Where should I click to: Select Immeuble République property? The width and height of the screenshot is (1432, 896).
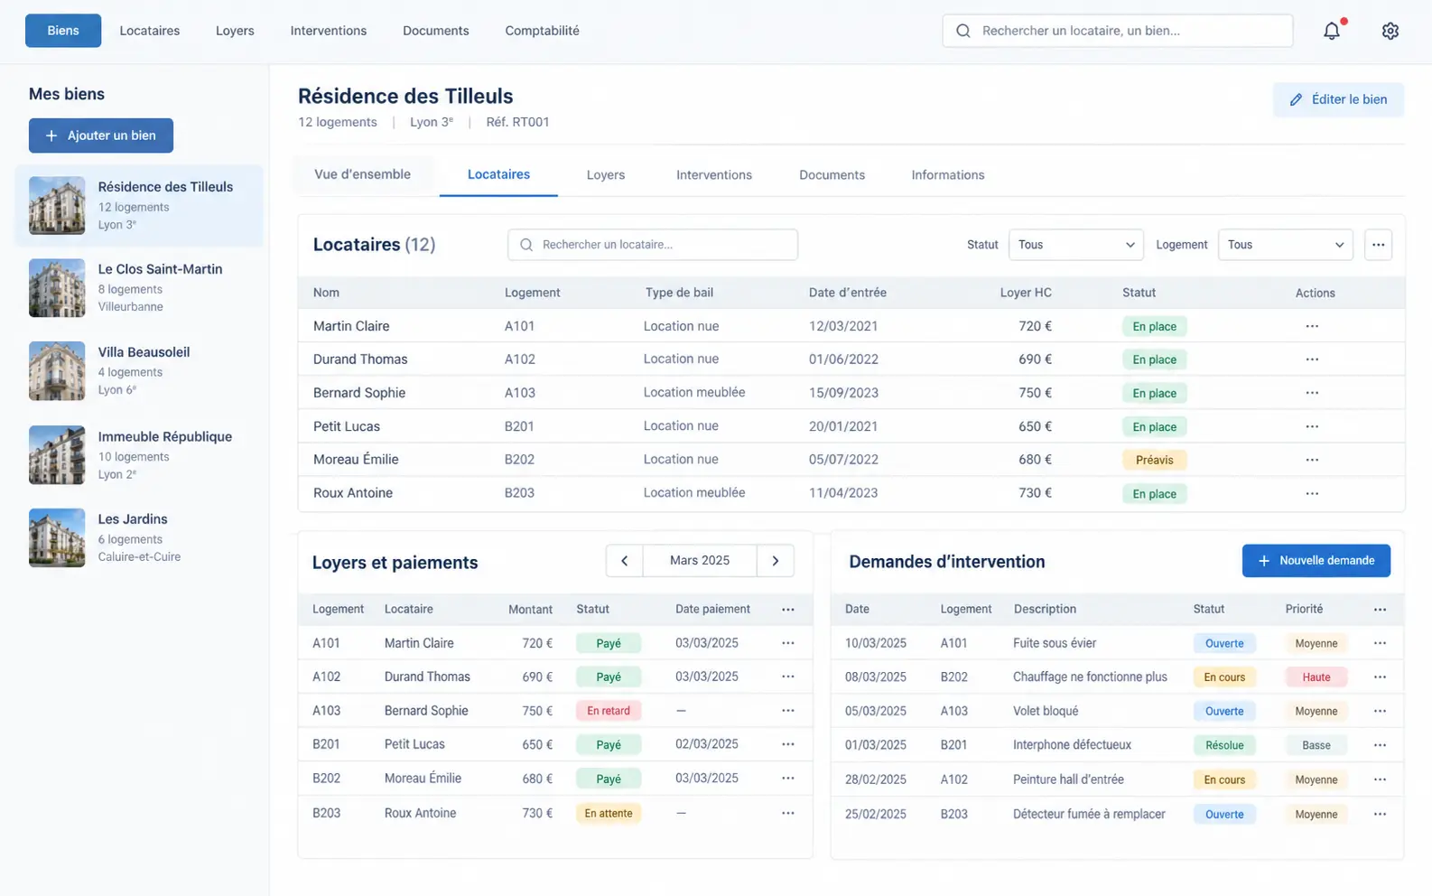click(x=139, y=455)
